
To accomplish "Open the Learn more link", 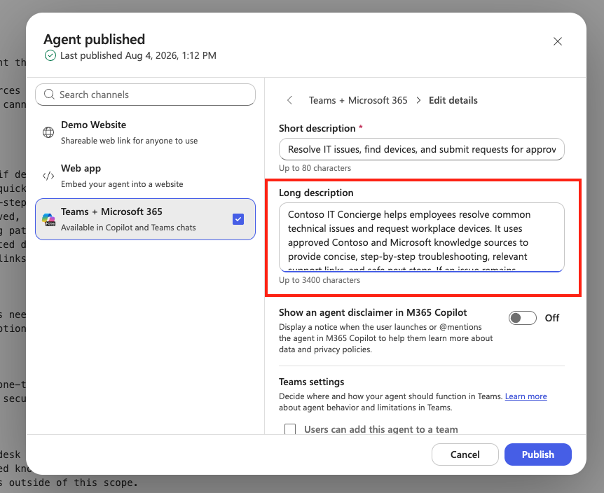I will point(526,396).
